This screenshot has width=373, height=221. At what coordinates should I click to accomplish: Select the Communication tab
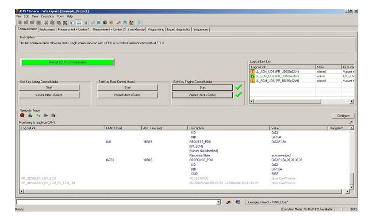coord(27,29)
